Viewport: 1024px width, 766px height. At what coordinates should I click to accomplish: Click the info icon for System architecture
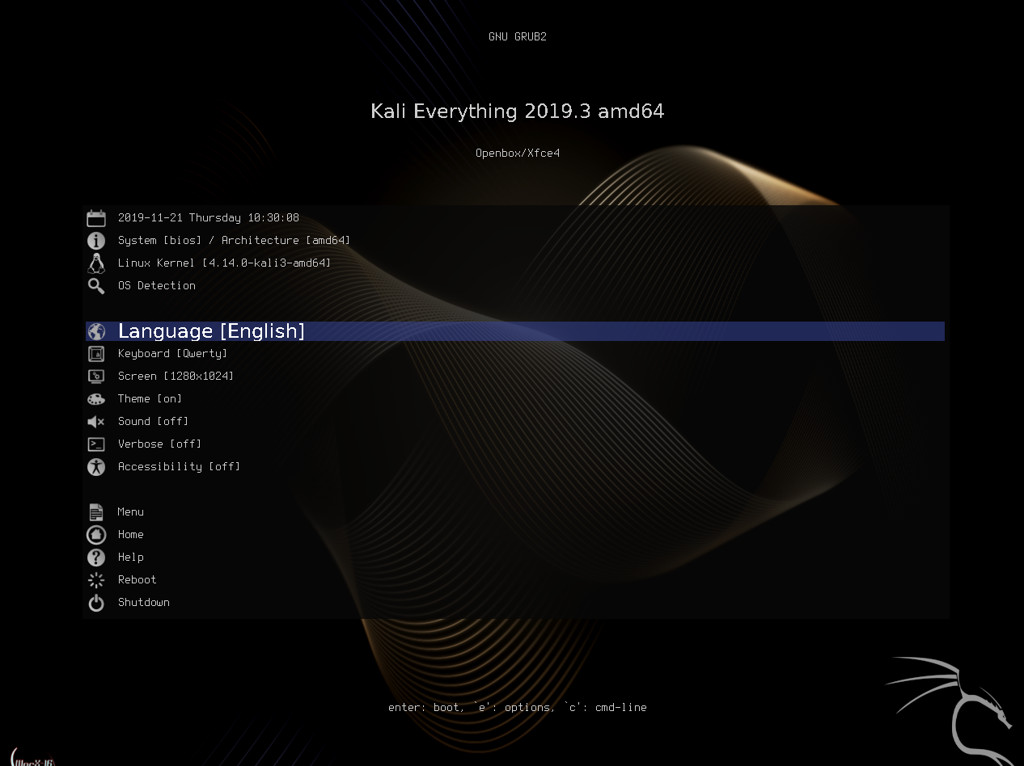pos(96,241)
